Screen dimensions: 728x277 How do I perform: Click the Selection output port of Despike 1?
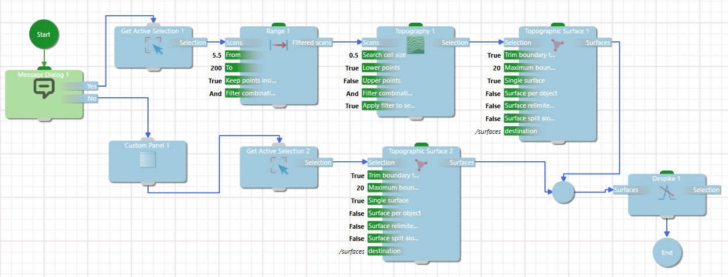pyautogui.click(x=704, y=190)
